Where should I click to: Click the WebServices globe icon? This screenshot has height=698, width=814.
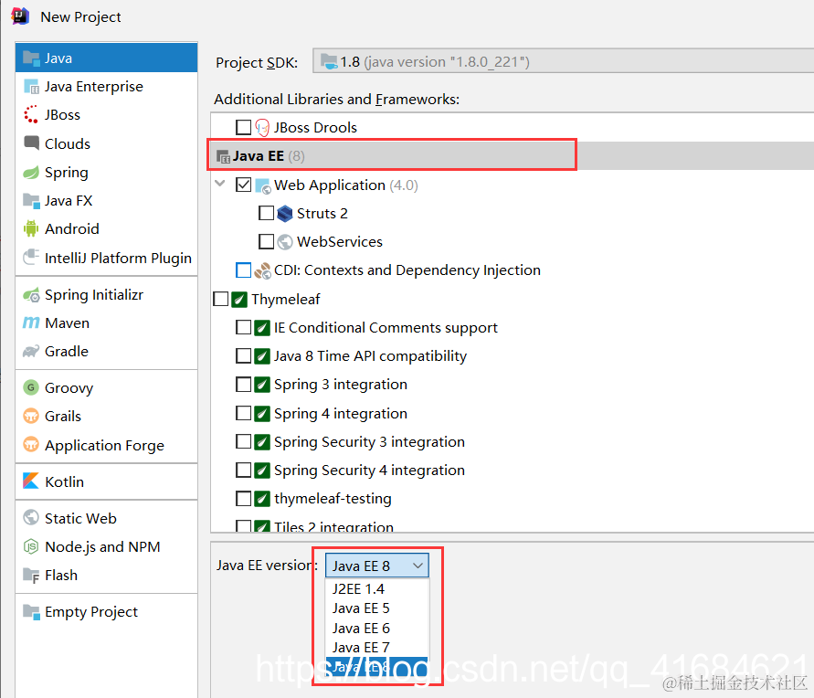coord(284,242)
